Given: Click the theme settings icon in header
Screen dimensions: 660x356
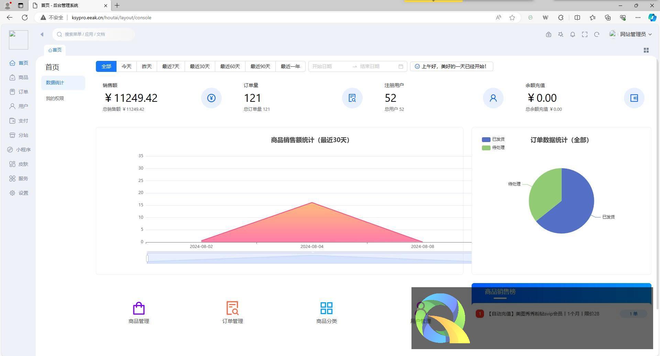Looking at the screenshot, I should click(x=561, y=34).
